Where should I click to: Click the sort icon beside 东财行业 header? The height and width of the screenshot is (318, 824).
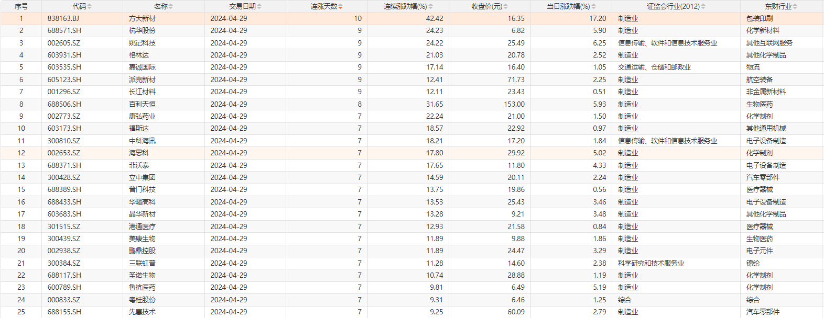pyautogui.click(x=795, y=6)
